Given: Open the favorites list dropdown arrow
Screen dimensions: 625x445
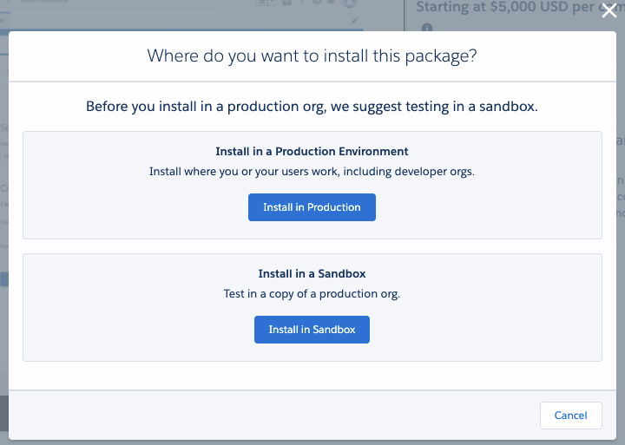Looking at the screenshot, I should click(x=272, y=2).
